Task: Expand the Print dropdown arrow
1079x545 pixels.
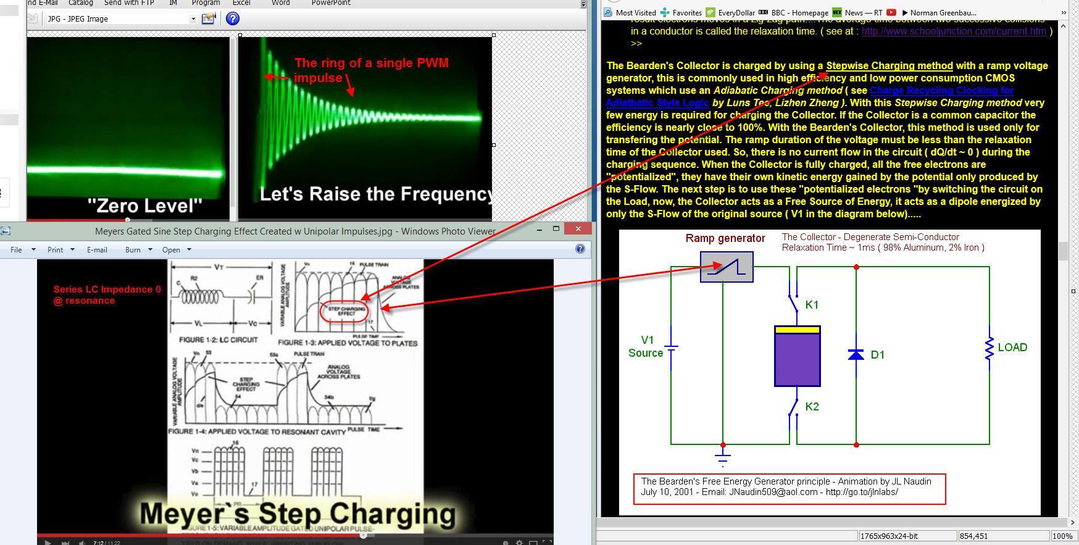Action: tap(72, 250)
